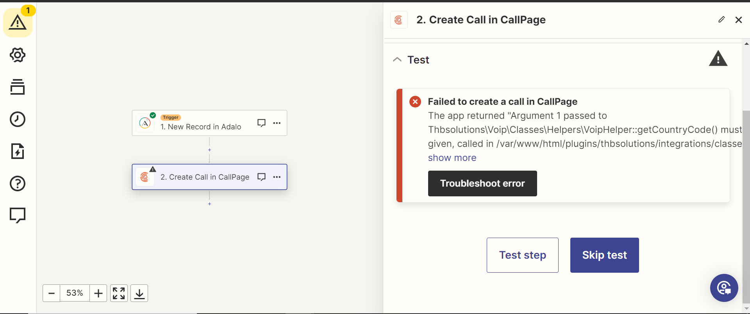750x314 pixels.
Task: Click the green check badge on Adalo step
Action: click(x=153, y=115)
